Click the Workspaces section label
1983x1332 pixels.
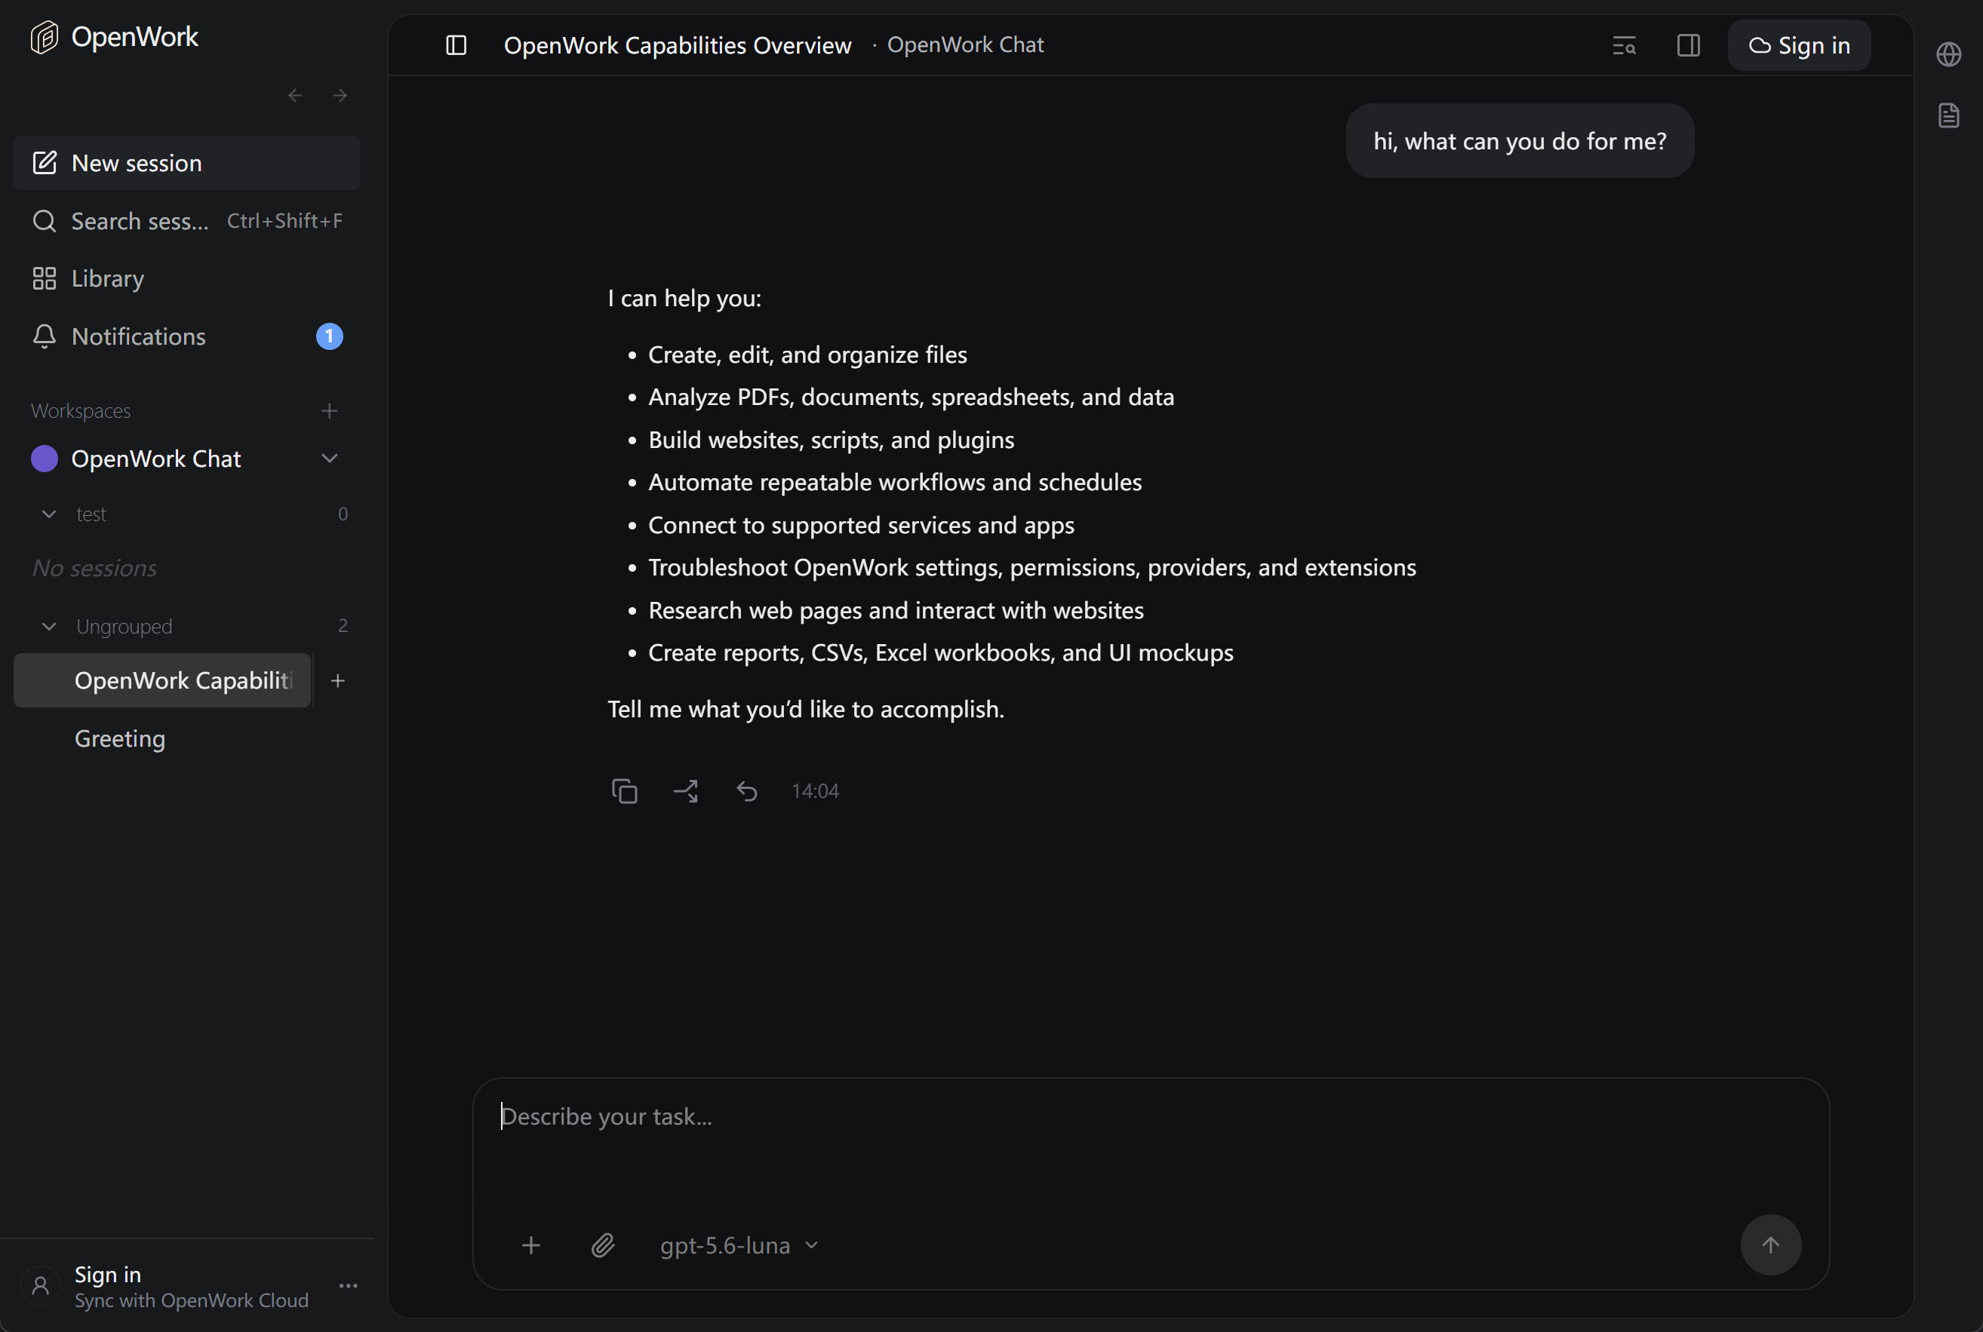[x=81, y=411]
